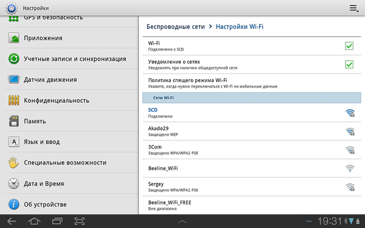Tap the Beeline_WiFi signal icon
Viewport: 365px width, 228px height.
[x=350, y=168]
